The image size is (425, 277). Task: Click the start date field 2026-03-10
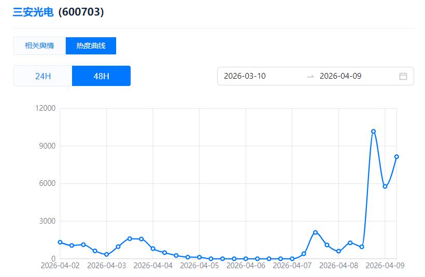[245, 76]
